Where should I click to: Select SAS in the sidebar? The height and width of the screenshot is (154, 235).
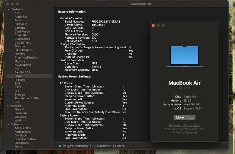click(17, 83)
